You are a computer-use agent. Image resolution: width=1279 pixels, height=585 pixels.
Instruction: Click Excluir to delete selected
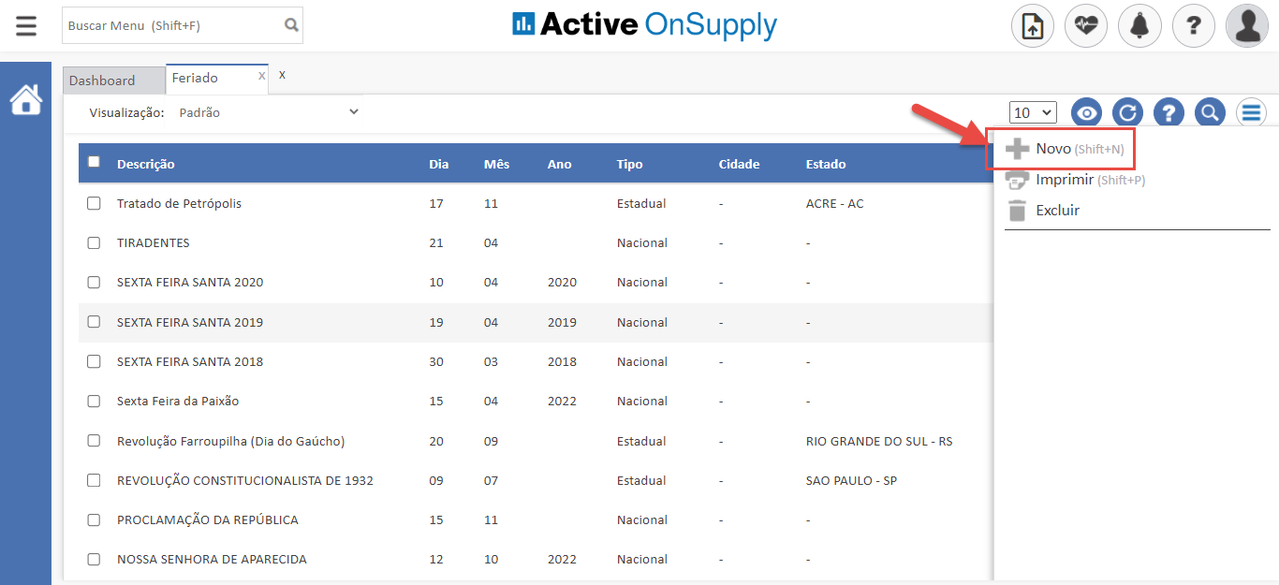click(1057, 211)
